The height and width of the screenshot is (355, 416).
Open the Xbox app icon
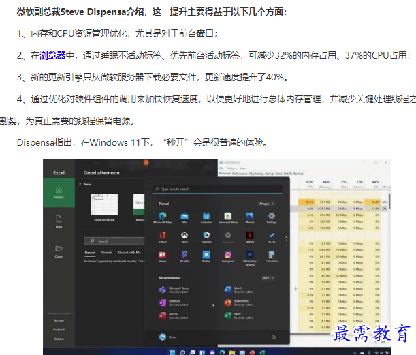(x=185, y=237)
